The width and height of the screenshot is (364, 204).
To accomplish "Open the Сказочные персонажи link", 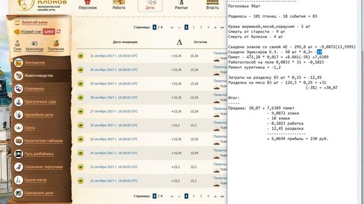I will (44, 167).
